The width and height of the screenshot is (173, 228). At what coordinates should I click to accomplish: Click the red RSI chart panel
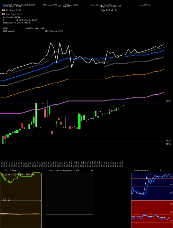(152, 214)
